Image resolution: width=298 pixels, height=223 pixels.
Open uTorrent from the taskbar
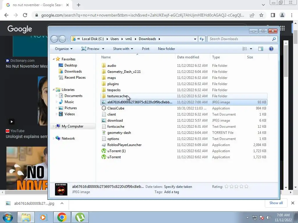click(80, 217)
